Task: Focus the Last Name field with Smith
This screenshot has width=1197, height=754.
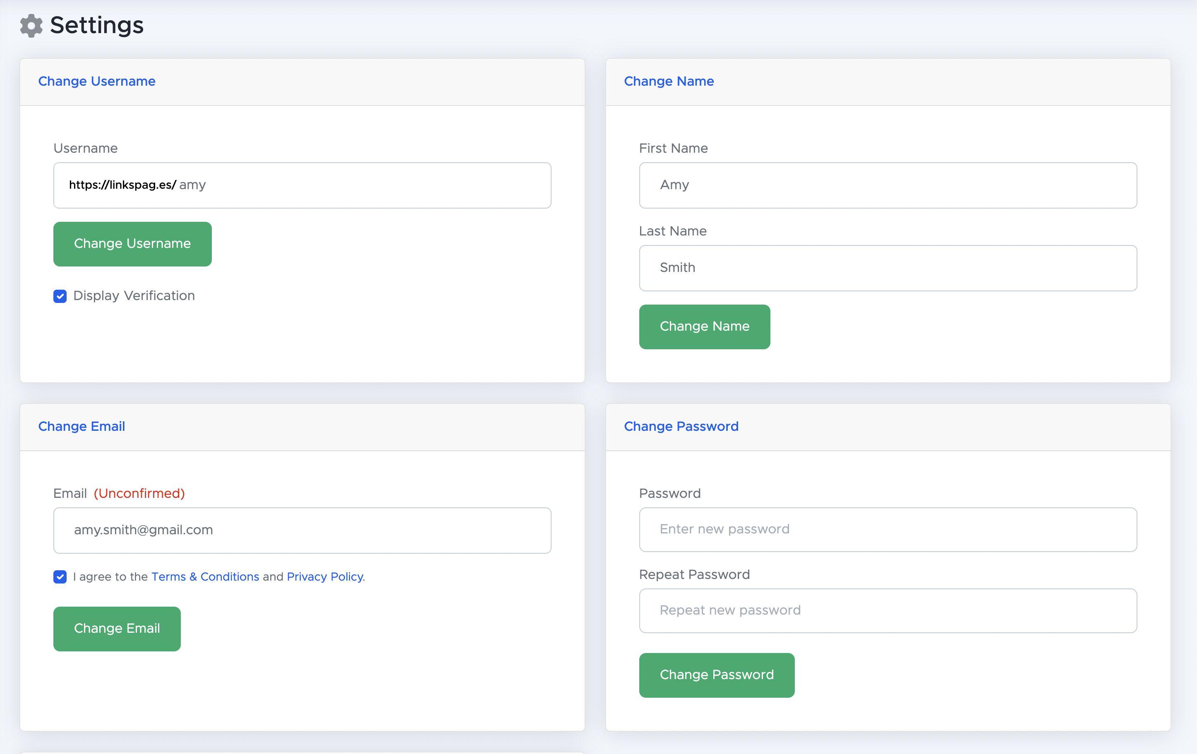Action: [x=888, y=268]
